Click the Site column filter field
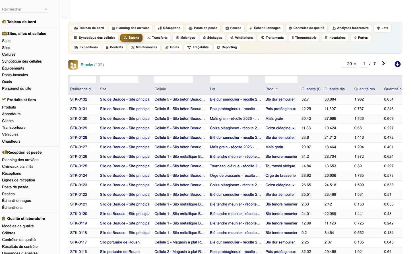The height and width of the screenshot is (254, 411). pyautogui.click(x=119, y=79)
